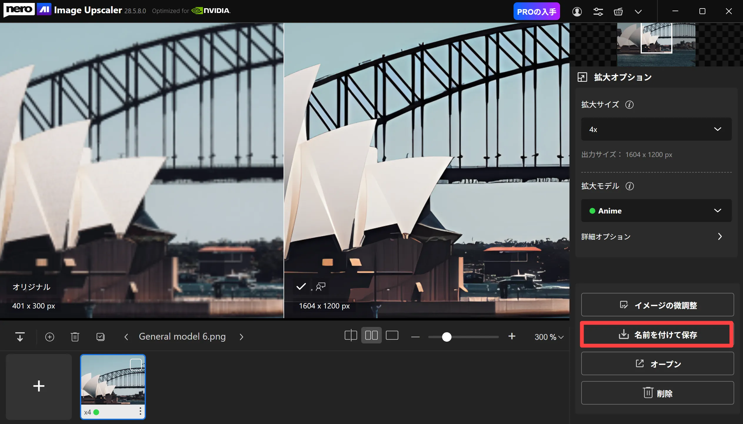
Task: Click the feedback icon beside the checkmark
Action: click(320, 287)
